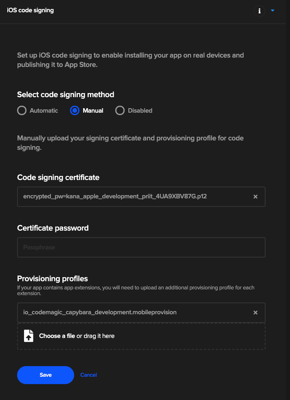This screenshot has height=400, width=290.
Task: Click the Certificate password label
Action: coord(53,228)
